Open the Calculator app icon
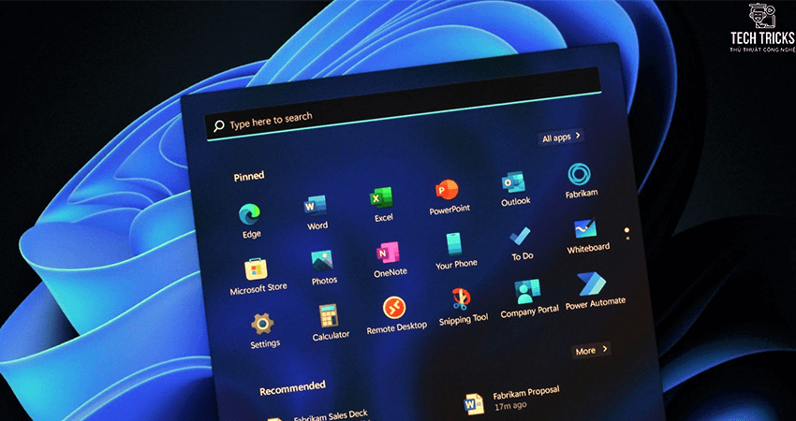796x421 pixels. [x=329, y=315]
